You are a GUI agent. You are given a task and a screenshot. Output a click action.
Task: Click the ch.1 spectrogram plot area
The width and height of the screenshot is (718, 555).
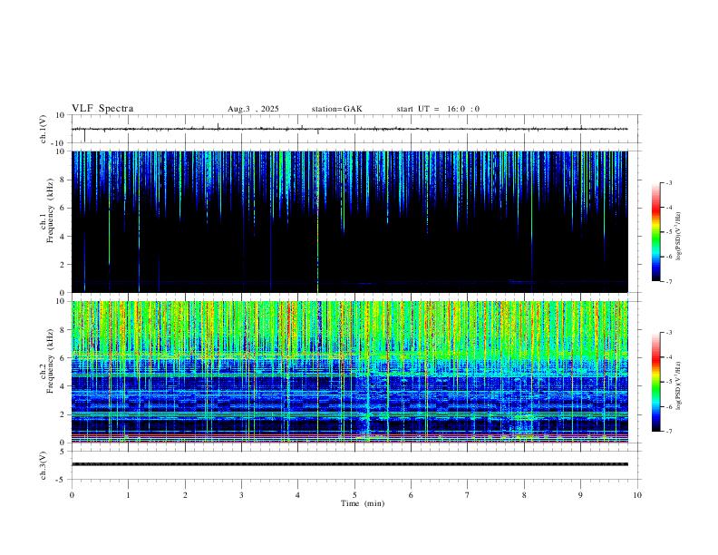click(349, 221)
